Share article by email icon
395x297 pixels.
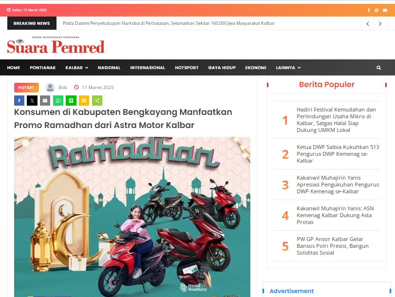coord(45,100)
